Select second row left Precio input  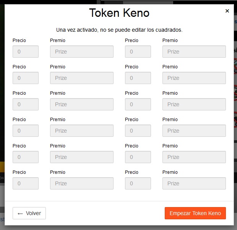coord(26,78)
